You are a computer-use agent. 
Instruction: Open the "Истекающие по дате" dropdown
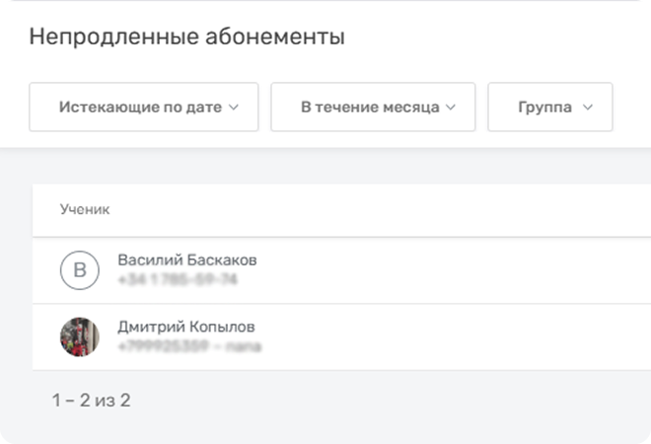[x=144, y=108]
